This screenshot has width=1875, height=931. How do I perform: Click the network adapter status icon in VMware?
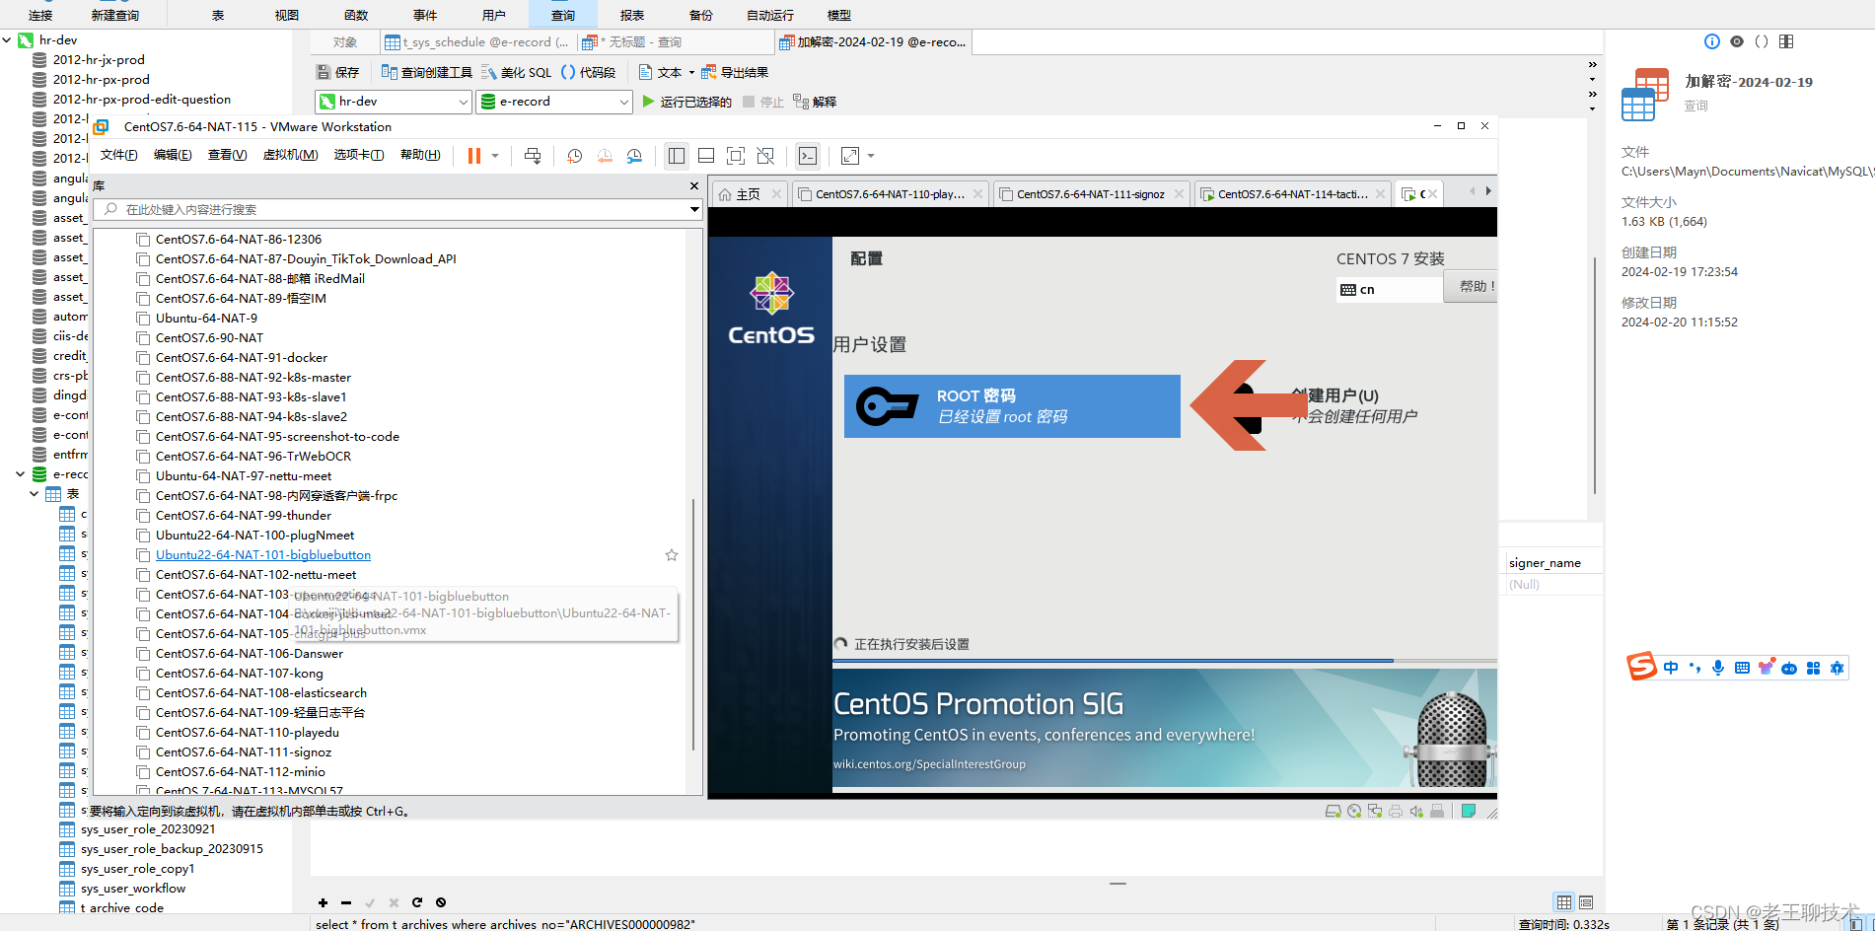tap(1375, 812)
